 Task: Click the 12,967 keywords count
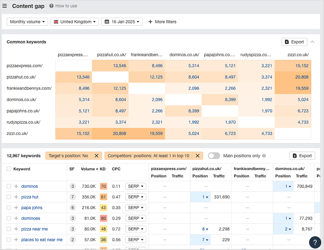click(23, 156)
